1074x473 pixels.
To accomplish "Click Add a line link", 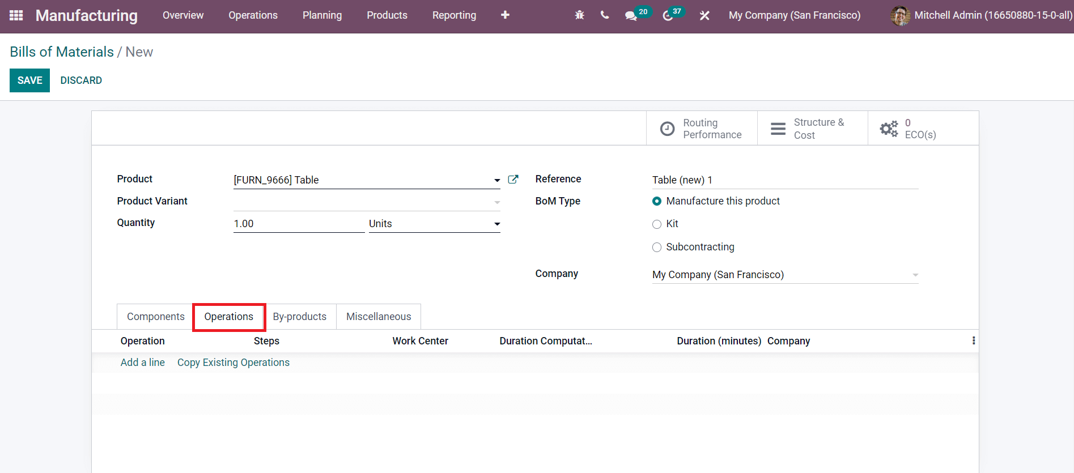I will point(143,363).
